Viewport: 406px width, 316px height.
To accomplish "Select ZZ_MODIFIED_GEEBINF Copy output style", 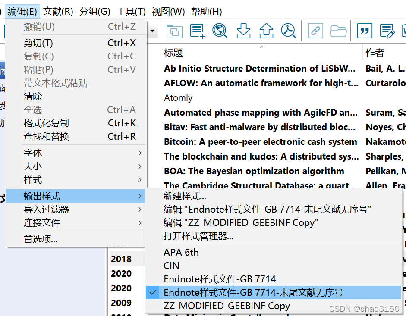I will (x=274, y=306).
